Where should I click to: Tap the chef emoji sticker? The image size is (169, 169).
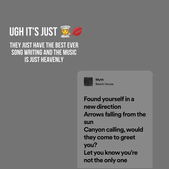(65, 31)
